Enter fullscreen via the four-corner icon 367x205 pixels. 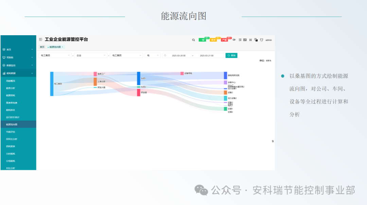tap(250, 40)
